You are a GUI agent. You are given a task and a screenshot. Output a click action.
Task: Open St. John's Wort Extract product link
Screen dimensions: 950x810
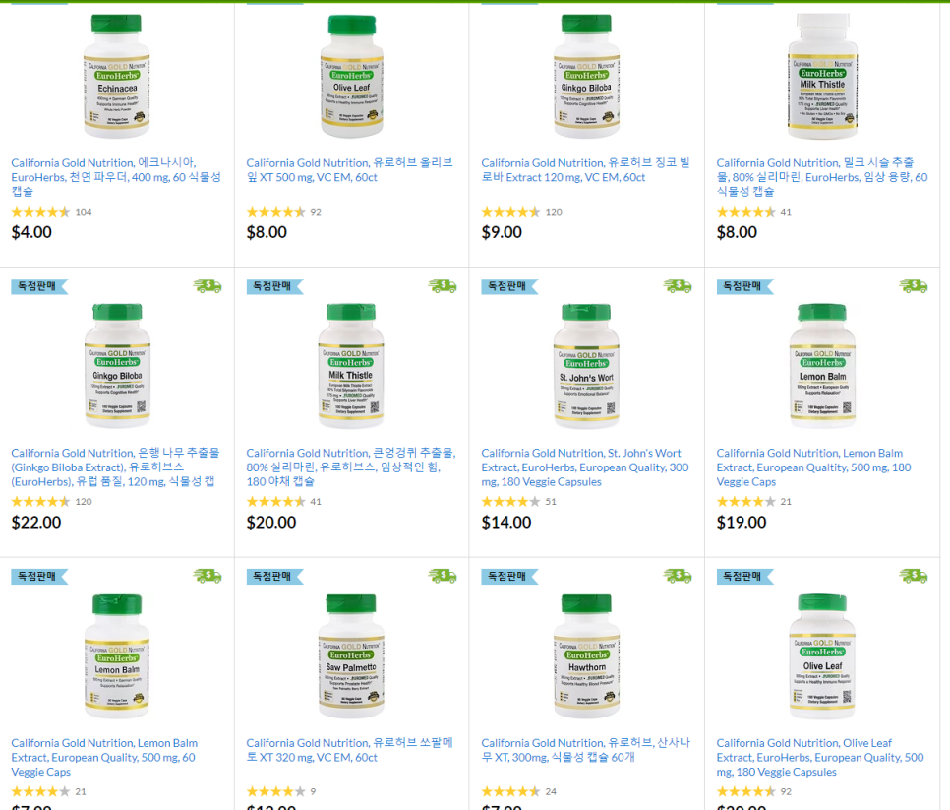pos(585,467)
